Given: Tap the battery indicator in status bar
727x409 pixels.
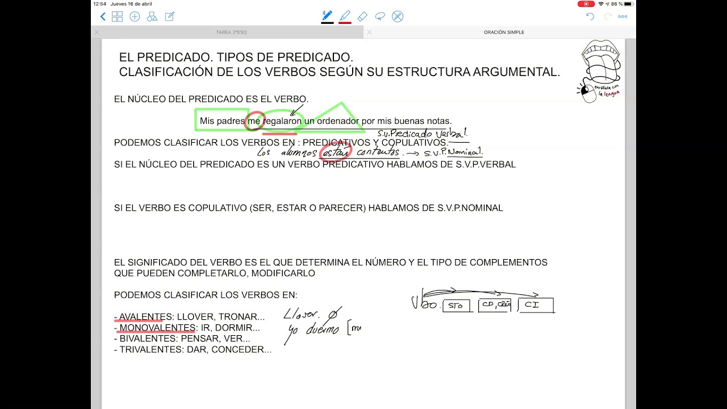Looking at the screenshot, I should point(628,4).
